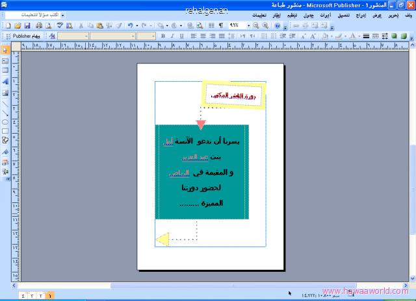Toggle Italic text formatting
This screenshot has width=416, height=301.
tap(172, 36)
